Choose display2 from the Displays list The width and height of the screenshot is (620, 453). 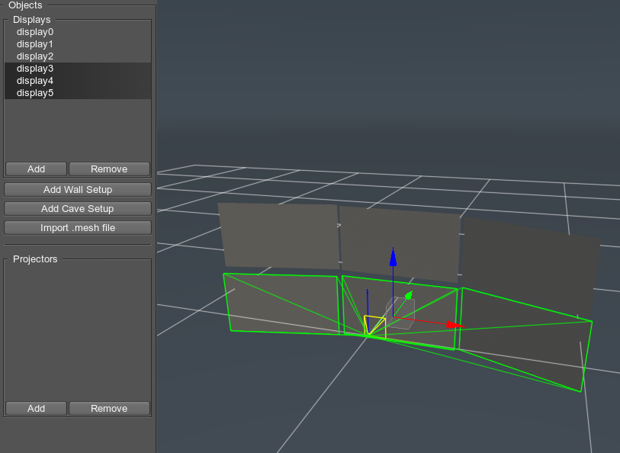point(35,56)
